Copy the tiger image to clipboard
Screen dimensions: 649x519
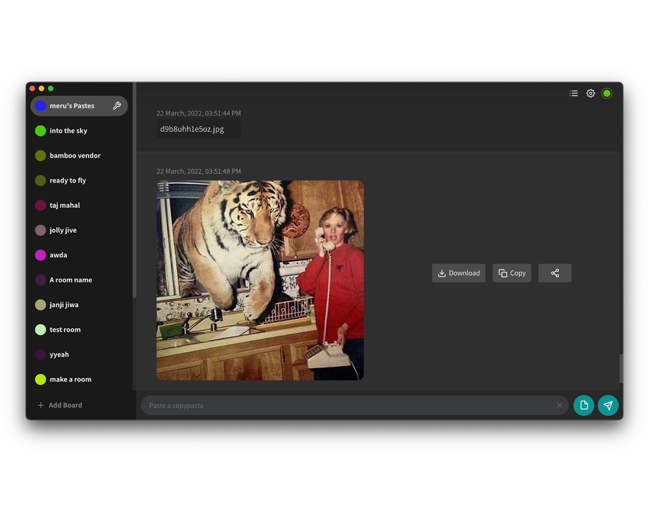511,273
